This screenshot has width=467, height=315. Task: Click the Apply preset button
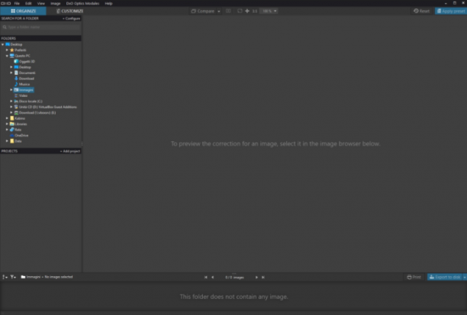point(451,11)
